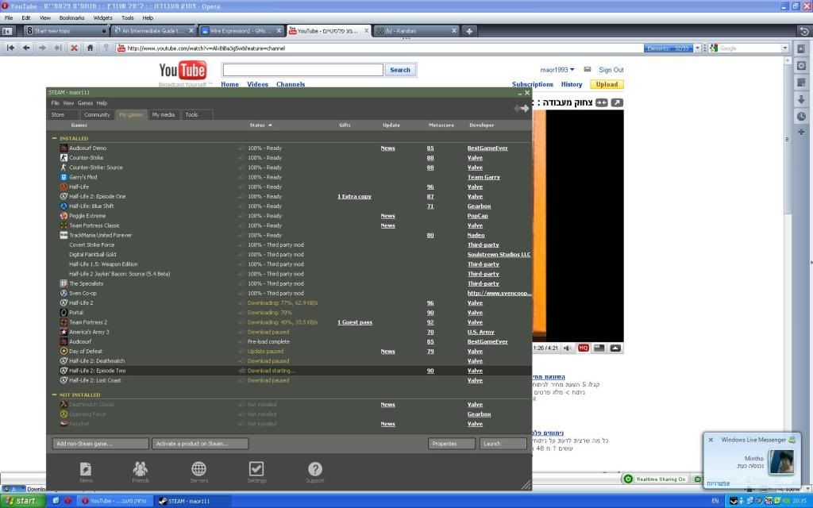
Task: Toggle favorite star for Portal row
Action: (241, 313)
